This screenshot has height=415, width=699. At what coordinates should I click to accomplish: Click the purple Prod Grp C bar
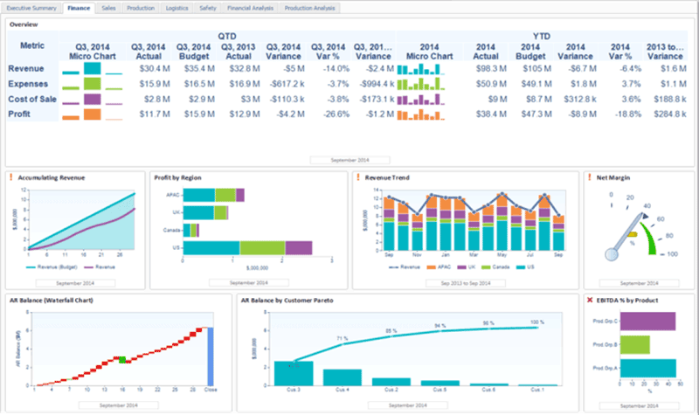click(x=647, y=321)
